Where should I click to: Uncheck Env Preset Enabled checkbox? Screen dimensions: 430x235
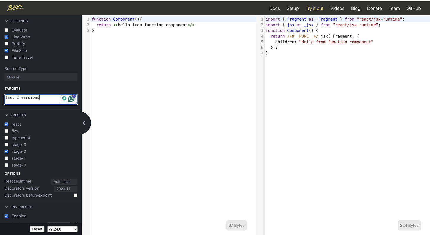tap(6, 216)
